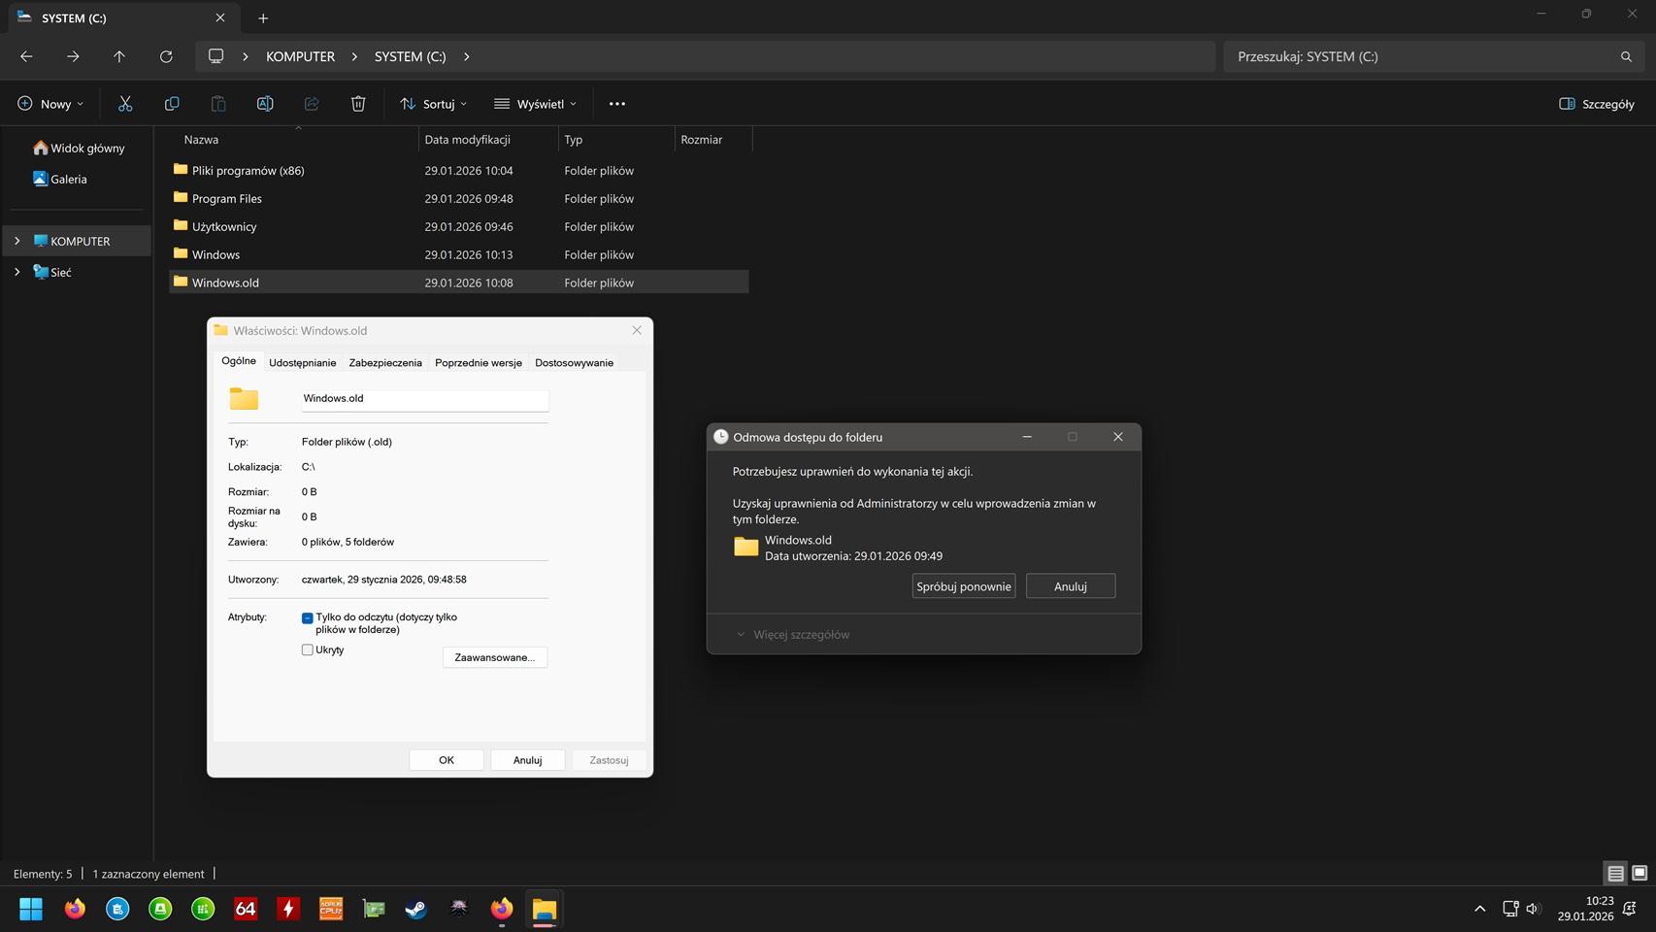
Task: Open the three-dots more options menu
Action: (x=617, y=104)
